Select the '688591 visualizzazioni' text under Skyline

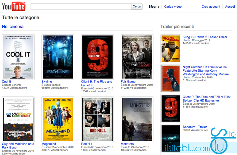click(x=55, y=88)
